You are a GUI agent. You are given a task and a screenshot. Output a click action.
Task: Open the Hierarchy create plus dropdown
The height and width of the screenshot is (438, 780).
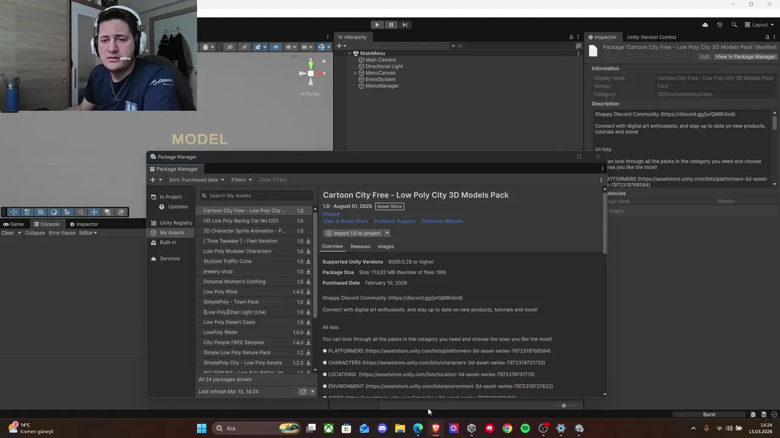pyautogui.click(x=341, y=46)
